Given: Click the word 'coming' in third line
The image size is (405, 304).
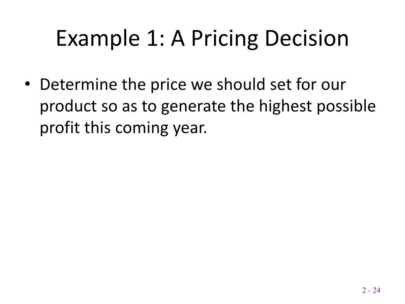Looking at the screenshot, I should [142, 129].
